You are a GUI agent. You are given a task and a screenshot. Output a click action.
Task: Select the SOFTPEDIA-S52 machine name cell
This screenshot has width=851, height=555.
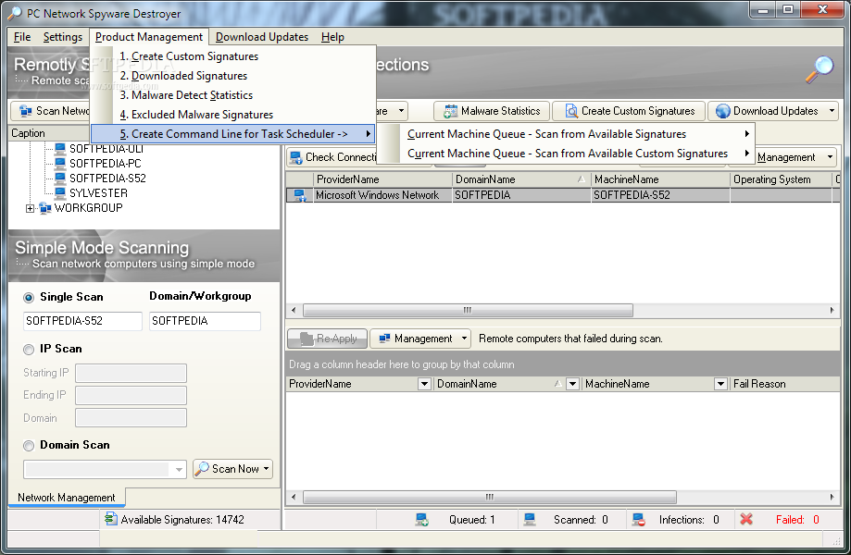[x=660, y=195]
